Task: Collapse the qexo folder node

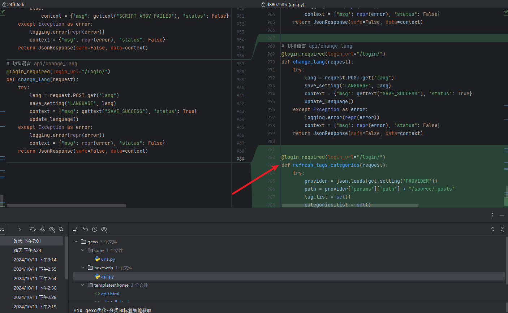Action: point(76,242)
